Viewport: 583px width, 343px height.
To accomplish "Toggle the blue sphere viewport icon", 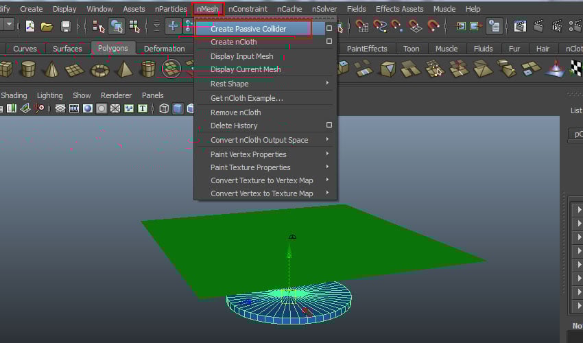I will (x=88, y=108).
